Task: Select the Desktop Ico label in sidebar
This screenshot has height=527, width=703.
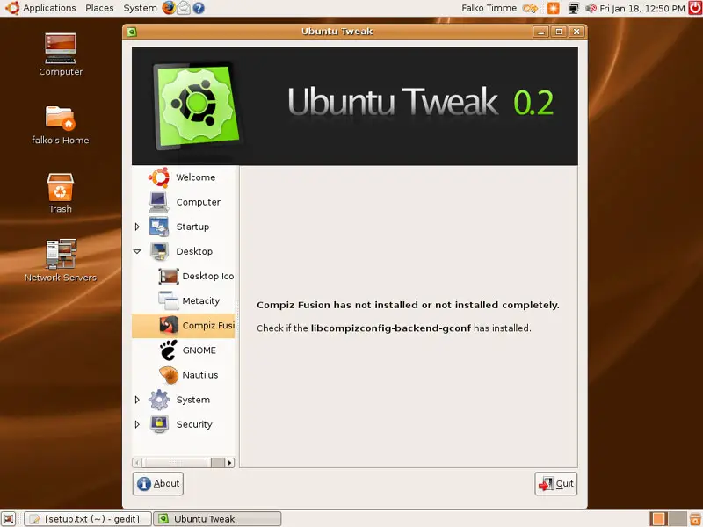Action: (208, 276)
